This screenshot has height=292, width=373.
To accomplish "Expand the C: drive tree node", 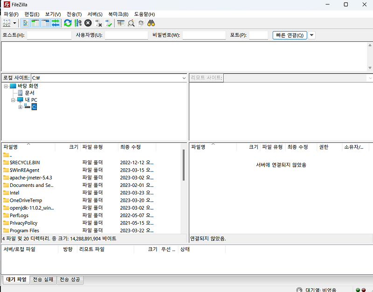I will (20, 107).
